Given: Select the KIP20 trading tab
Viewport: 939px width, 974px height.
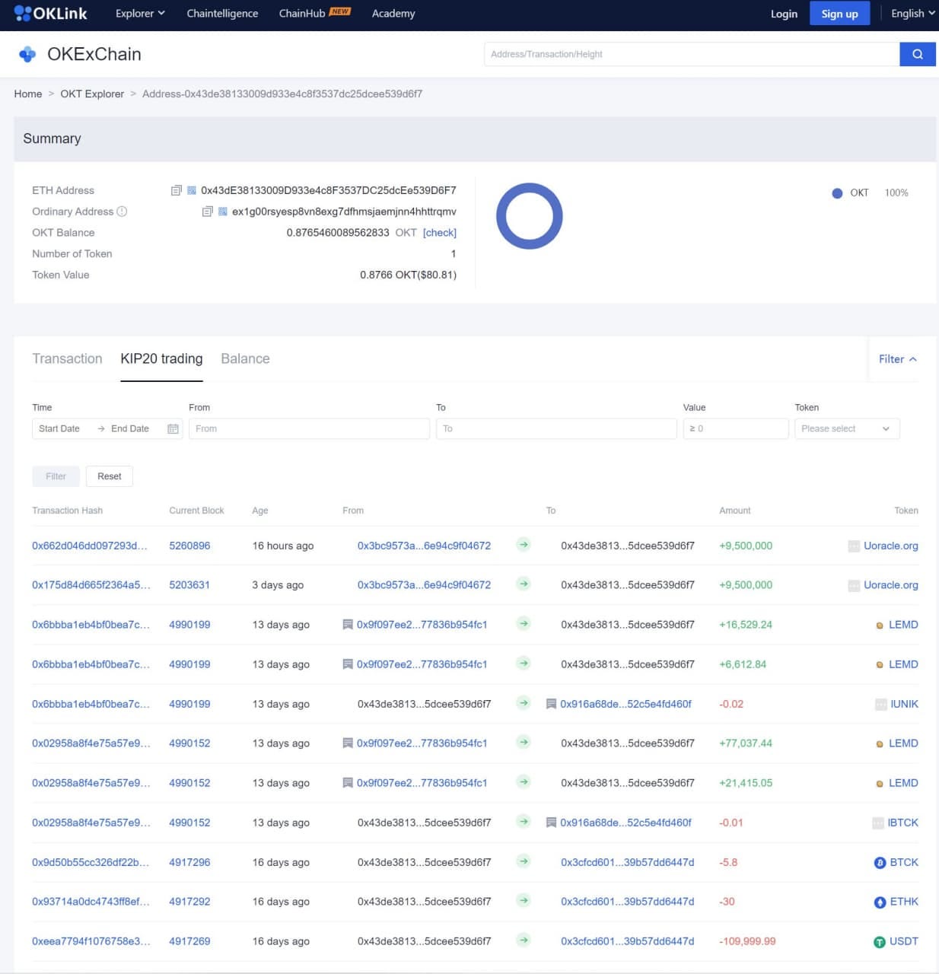Looking at the screenshot, I should point(161,358).
